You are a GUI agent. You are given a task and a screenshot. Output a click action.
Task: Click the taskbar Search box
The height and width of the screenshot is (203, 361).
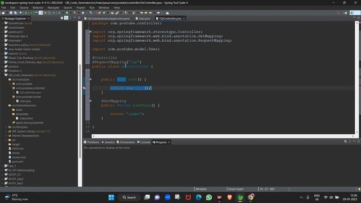coord(129,197)
